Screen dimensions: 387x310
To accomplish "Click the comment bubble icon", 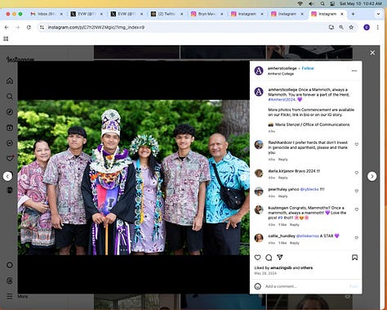I will coord(269,258).
